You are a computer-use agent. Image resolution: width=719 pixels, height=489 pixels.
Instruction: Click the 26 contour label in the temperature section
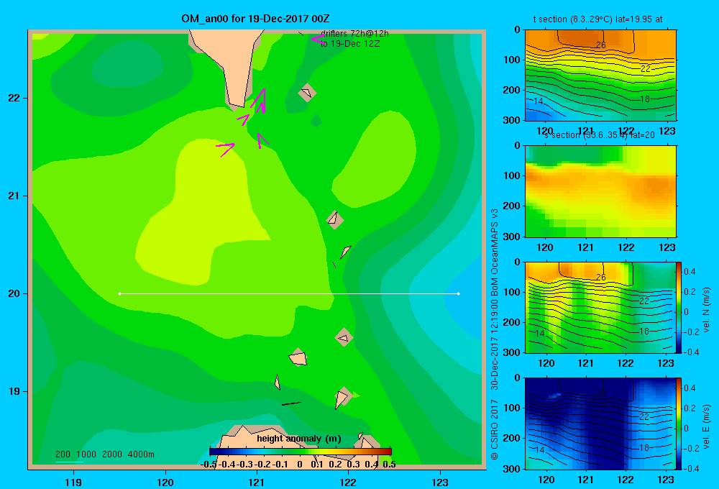[x=600, y=45]
